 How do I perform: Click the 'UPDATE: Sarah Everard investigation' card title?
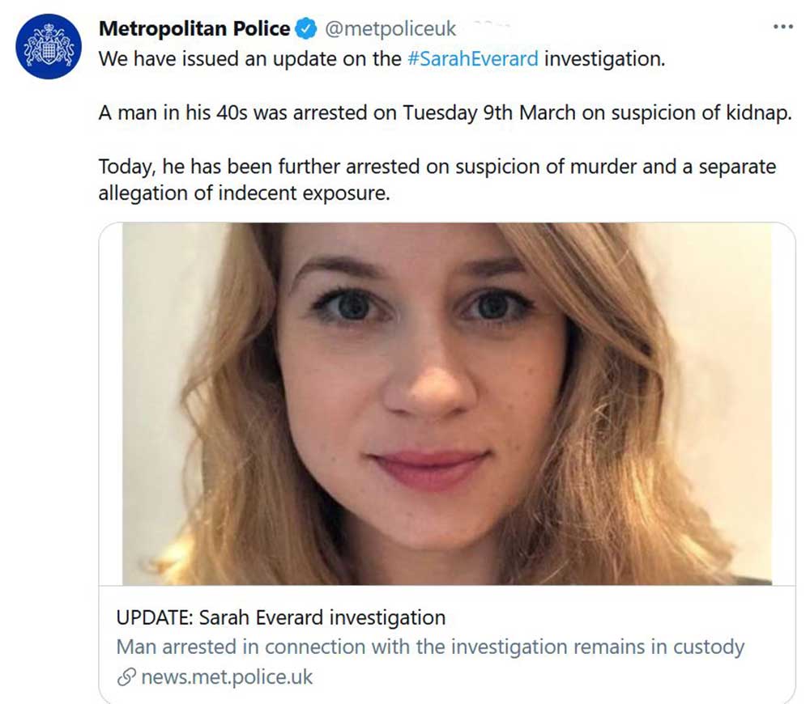tap(280, 618)
